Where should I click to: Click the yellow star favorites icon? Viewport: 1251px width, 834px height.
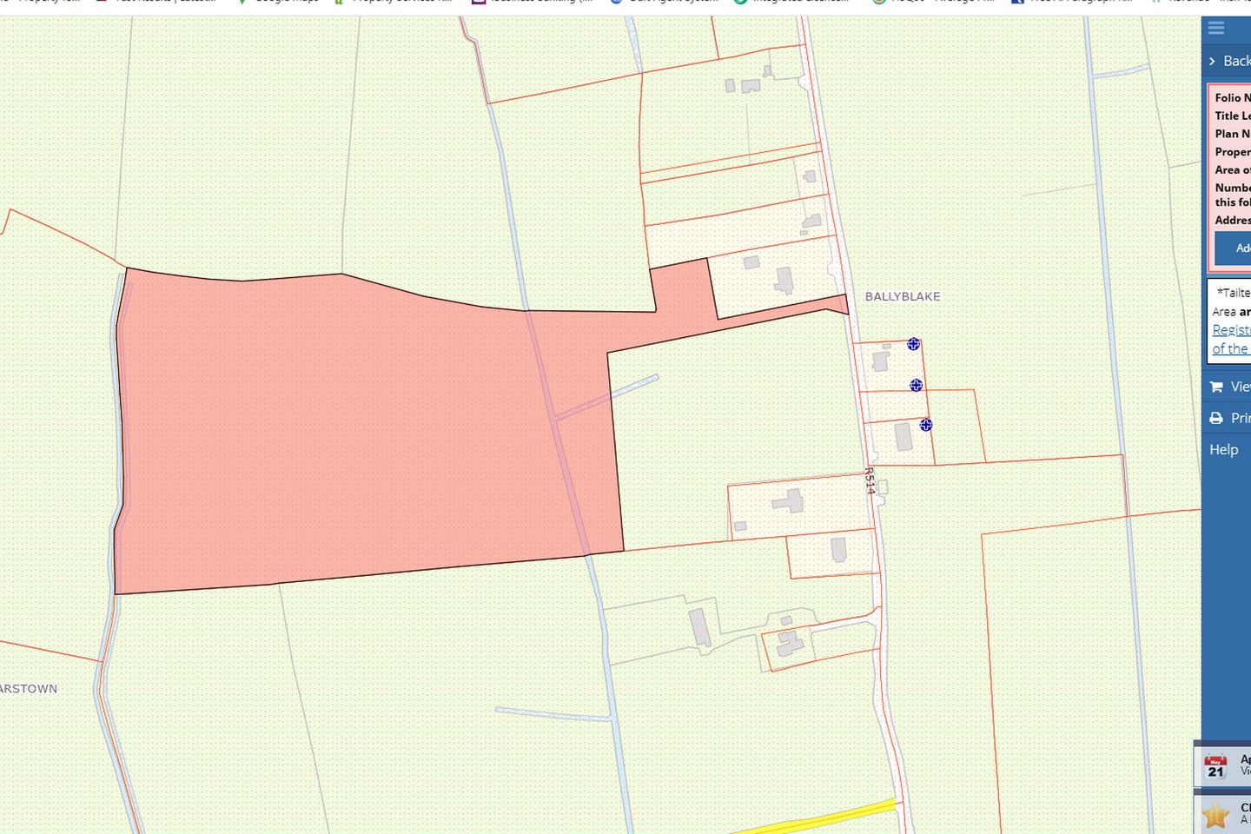(x=1215, y=815)
